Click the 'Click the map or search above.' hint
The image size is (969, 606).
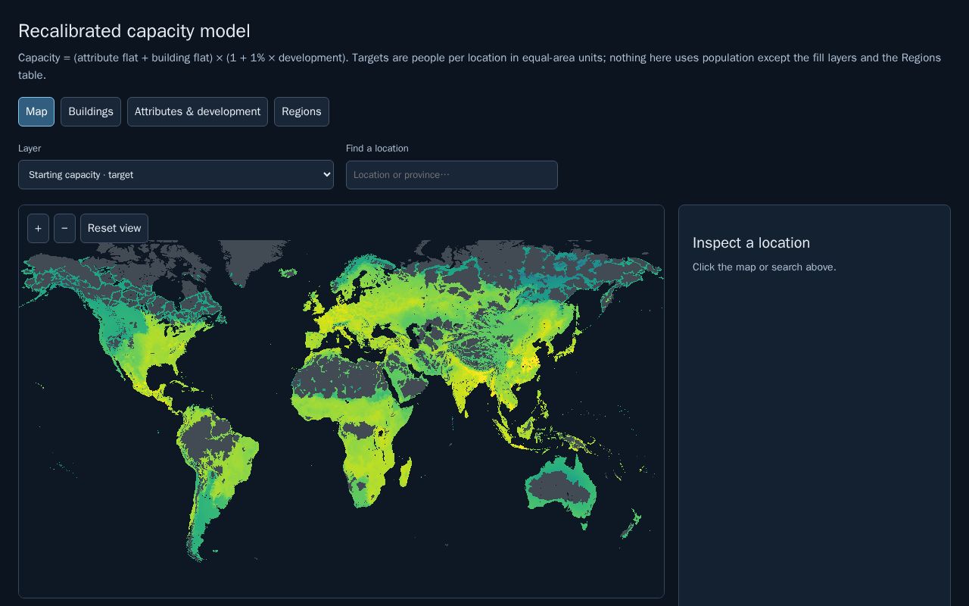(x=765, y=267)
